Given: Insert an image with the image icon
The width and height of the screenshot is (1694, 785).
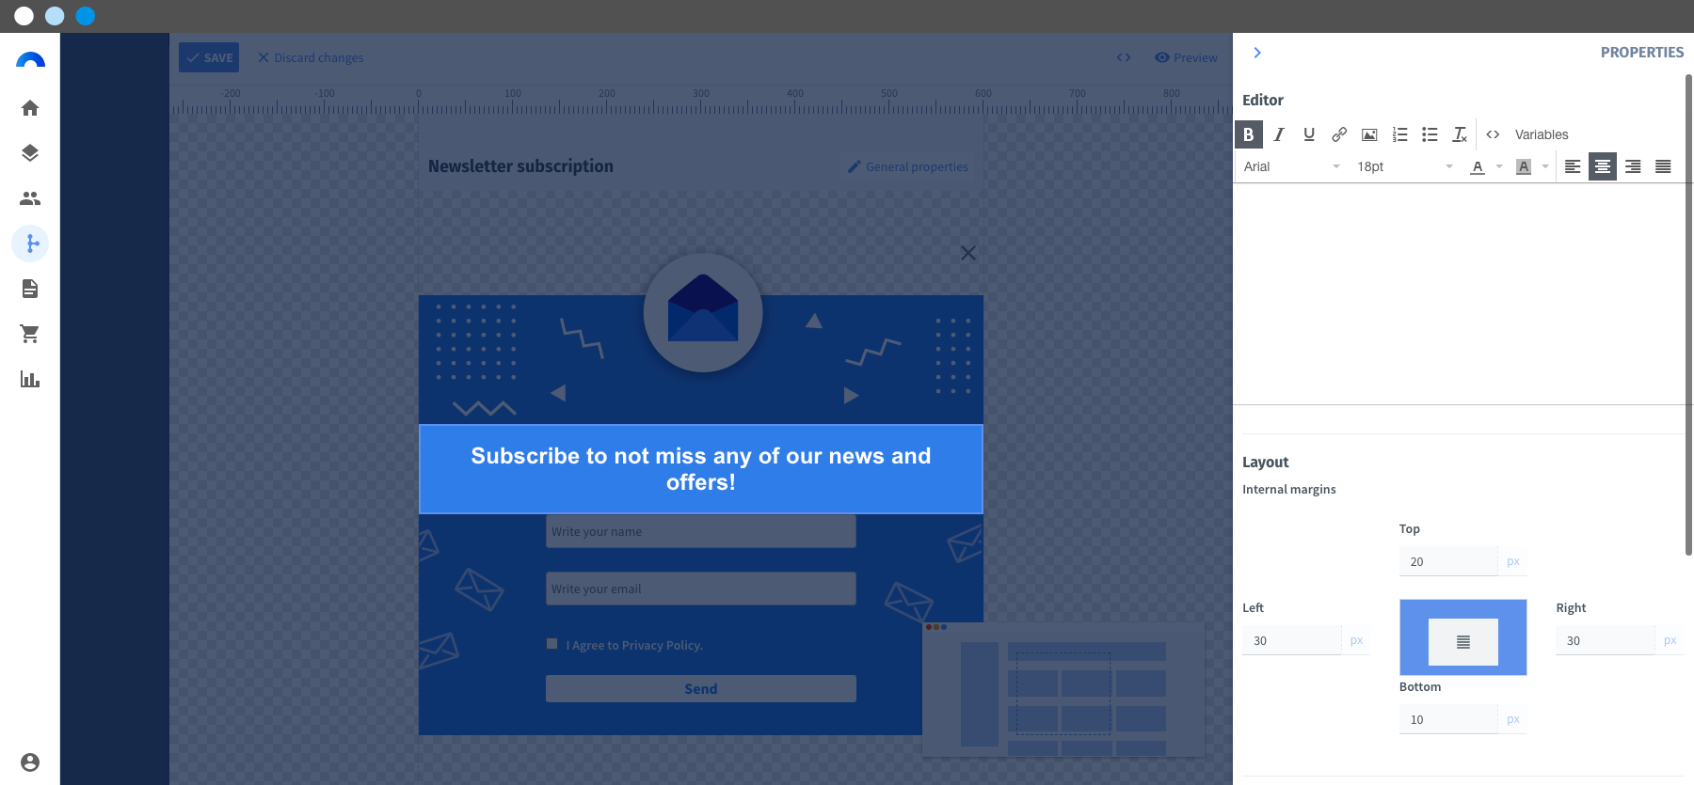Looking at the screenshot, I should click(1369, 134).
